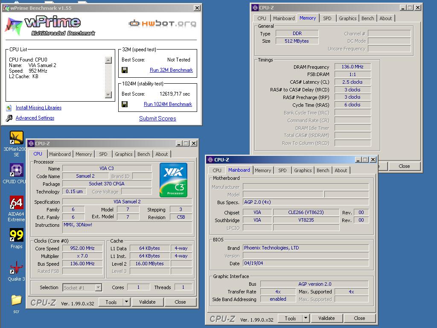
Task: Open About tab in CPU window
Action: (x=162, y=154)
